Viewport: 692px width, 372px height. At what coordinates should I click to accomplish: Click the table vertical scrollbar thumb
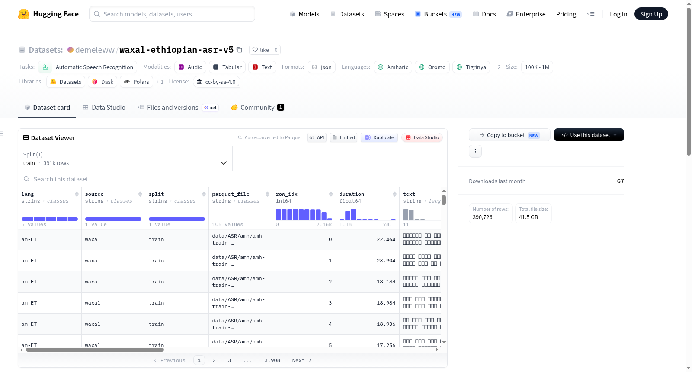tap(444, 200)
